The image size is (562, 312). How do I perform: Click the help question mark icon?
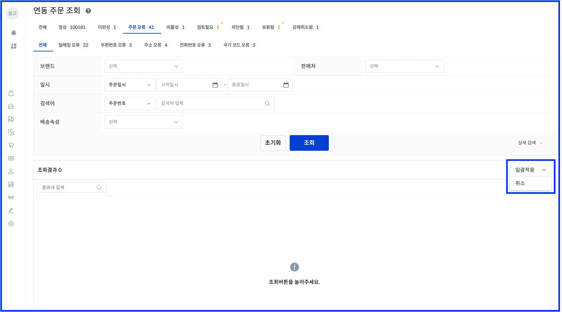[88, 11]
